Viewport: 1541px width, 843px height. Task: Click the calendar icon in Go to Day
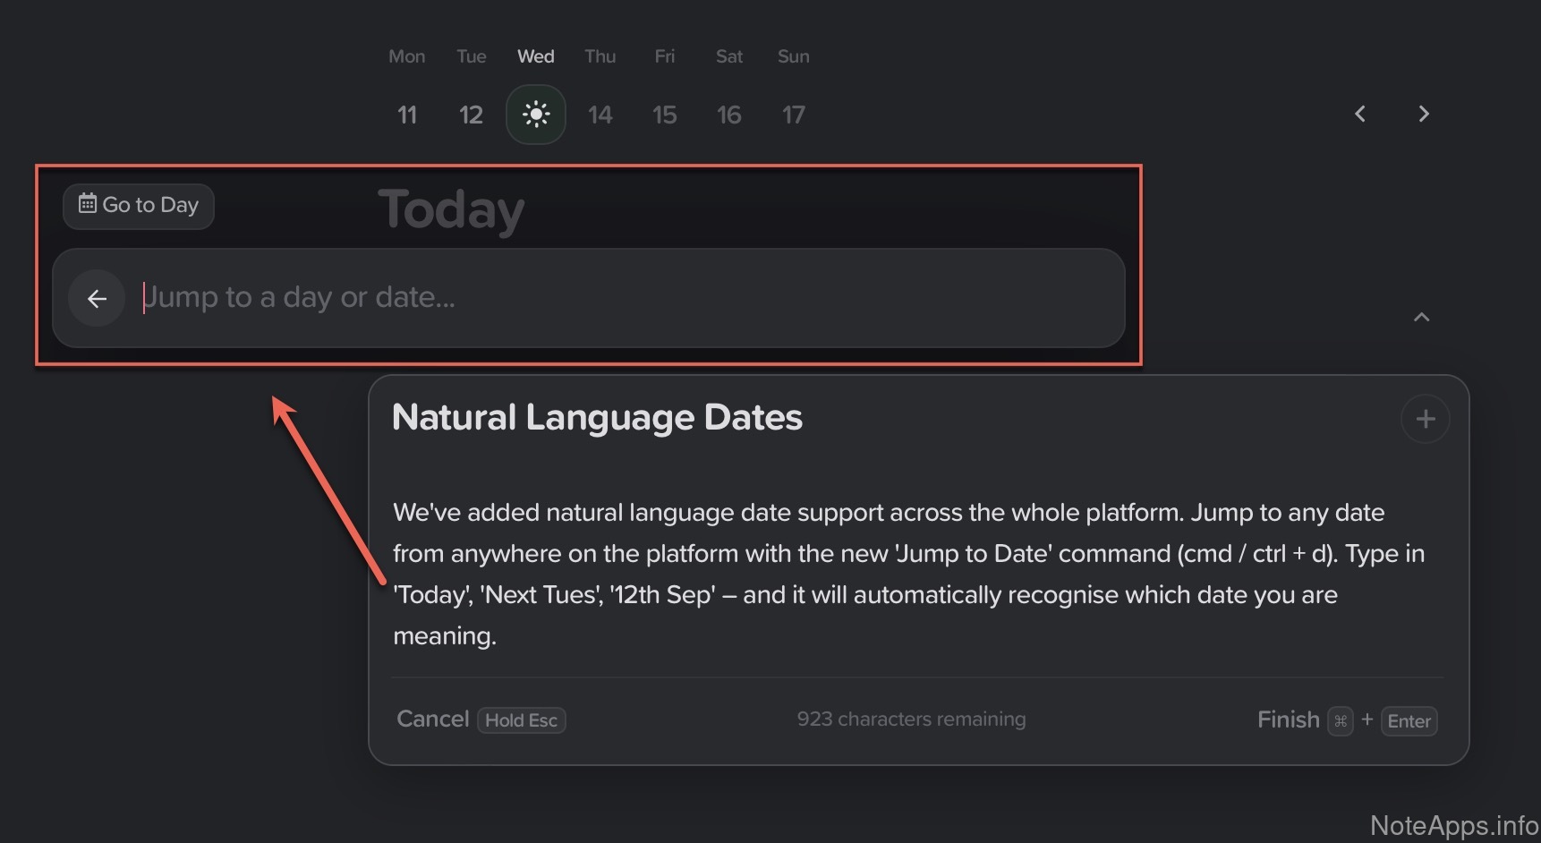tap(88, 204)
